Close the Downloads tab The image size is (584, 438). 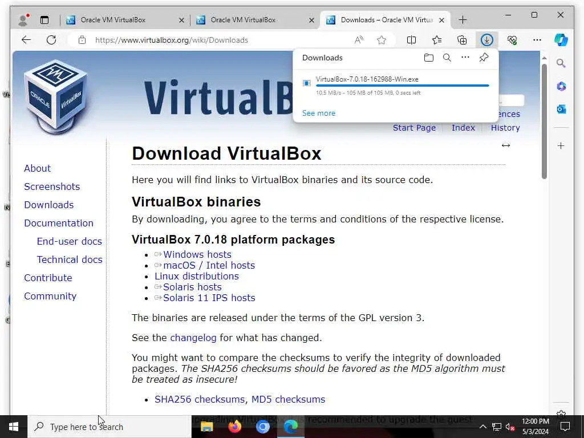(x=441, y=20)
